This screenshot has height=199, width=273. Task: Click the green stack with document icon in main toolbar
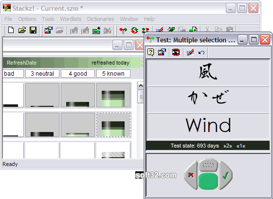coord(193,29)
